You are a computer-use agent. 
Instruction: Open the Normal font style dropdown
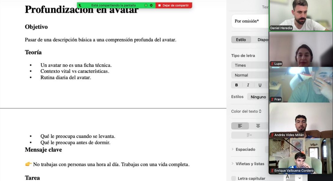250,75
